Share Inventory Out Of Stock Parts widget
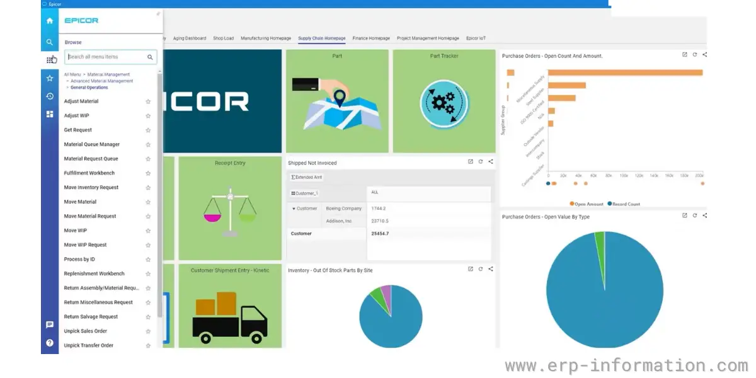This screenshot has height=378, width=756. click(491, 269)
